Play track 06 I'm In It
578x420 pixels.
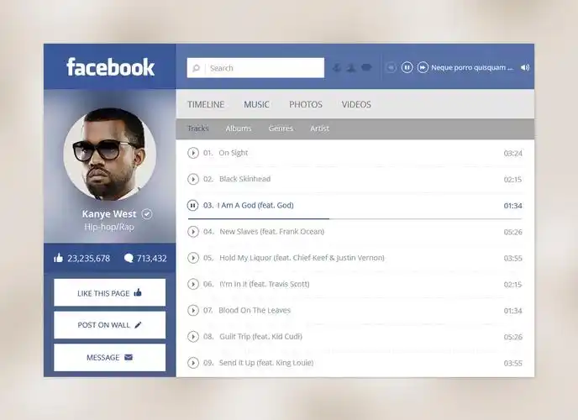pyautogui.click(x=192, y=284)
